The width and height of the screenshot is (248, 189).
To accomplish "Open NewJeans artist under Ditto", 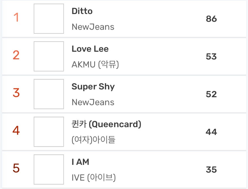I will (93, 27).
